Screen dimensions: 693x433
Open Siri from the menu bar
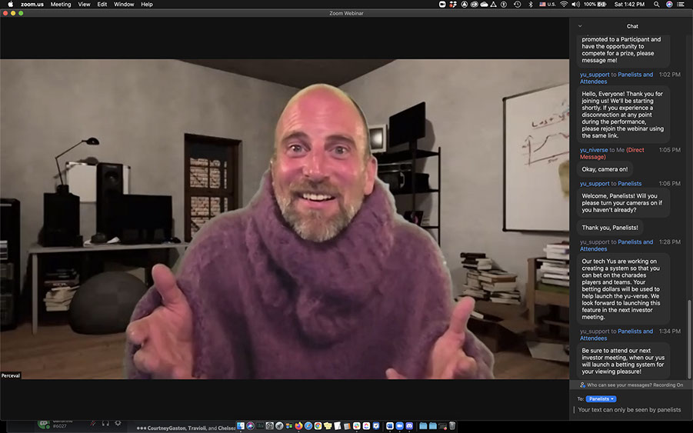click(x=670, y=5)
